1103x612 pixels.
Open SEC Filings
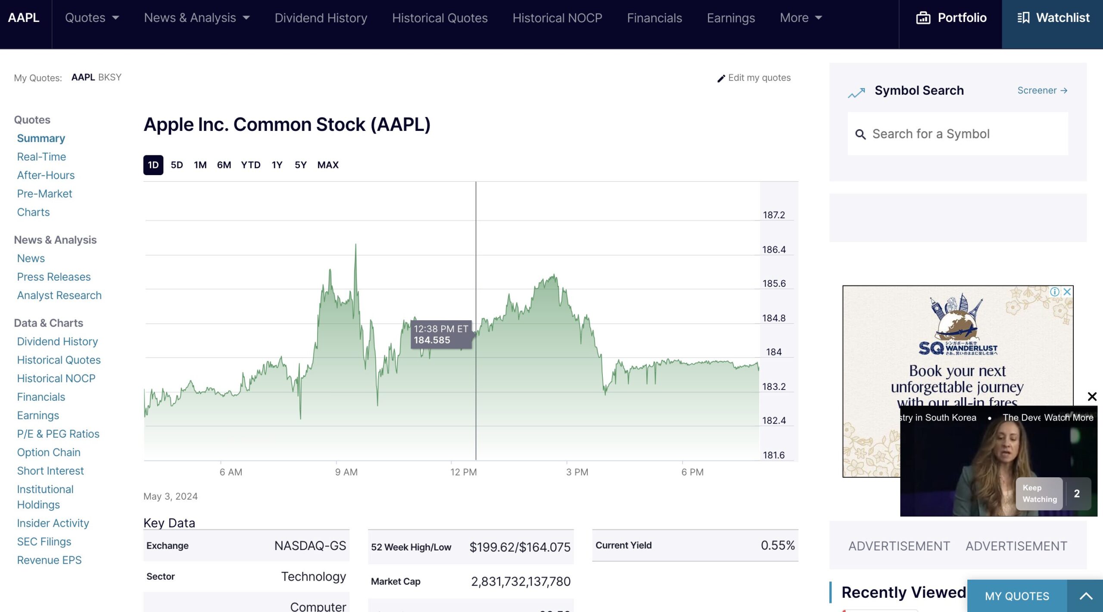coord(44,541)
